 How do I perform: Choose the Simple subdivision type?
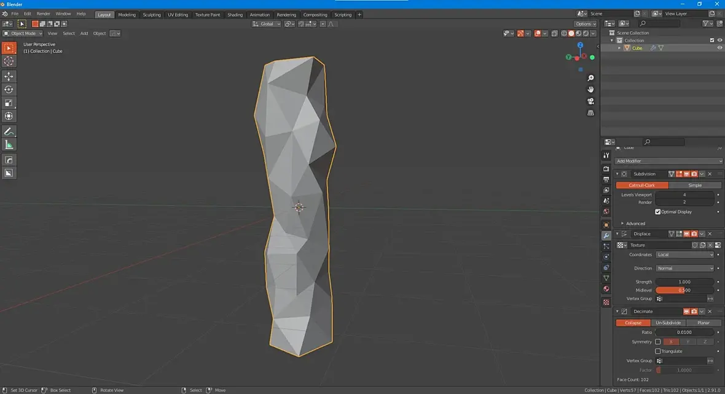pos(694,185)
